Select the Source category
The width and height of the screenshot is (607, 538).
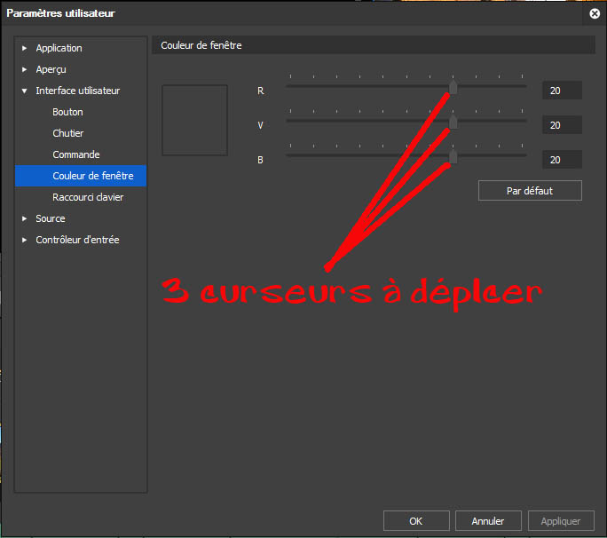(51, 218)
